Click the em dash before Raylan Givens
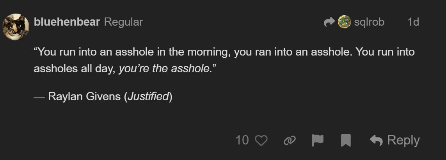The image size is (446, 160). (x=39, y=96)
